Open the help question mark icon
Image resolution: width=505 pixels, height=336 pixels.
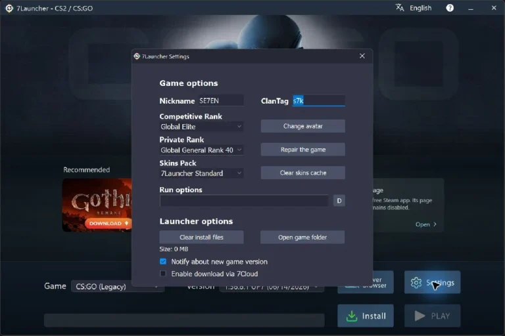pos(450,8)
